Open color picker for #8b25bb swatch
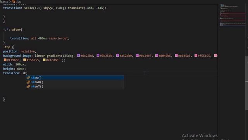Screen dimensions: 248x140 [x=98, y=55]
